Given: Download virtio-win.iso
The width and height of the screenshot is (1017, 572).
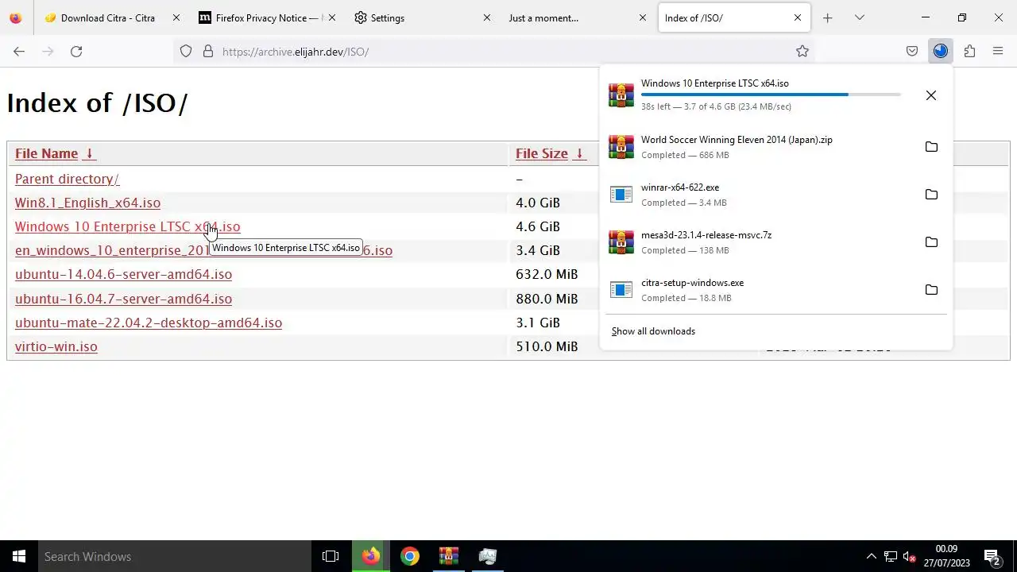Looking at the screenshot, I should (x=56, y=346).
